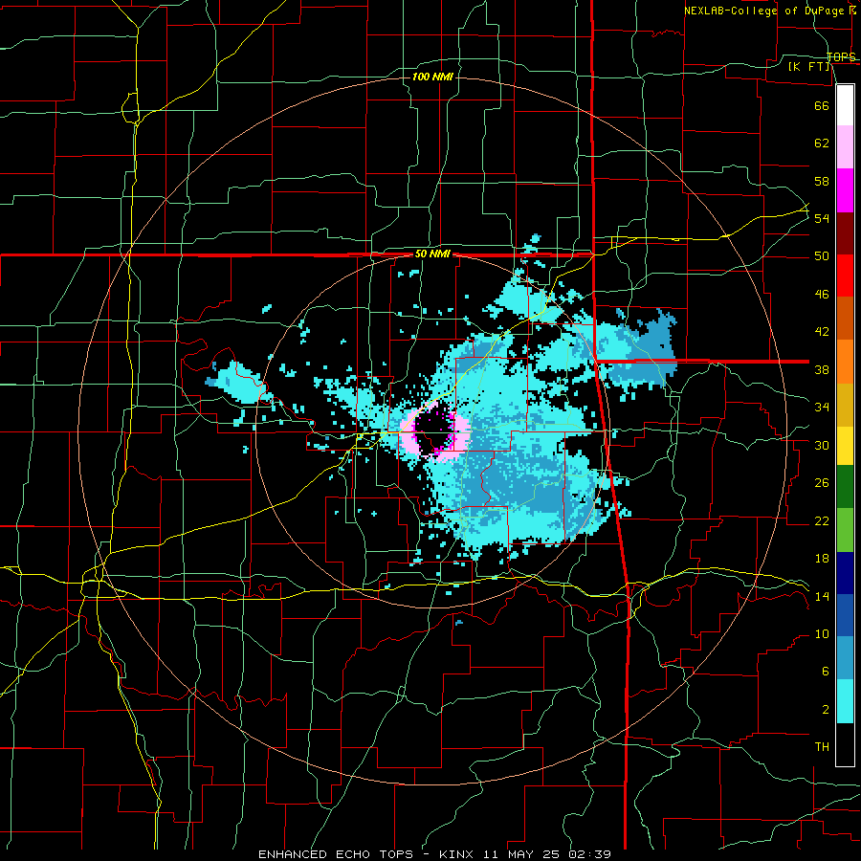This screenshot has width=861, height=861.
Task: Select the cyan legend block near 2
Action: (x=845, y=701)
